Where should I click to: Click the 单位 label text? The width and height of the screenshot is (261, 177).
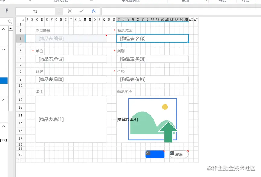[39, 51]
